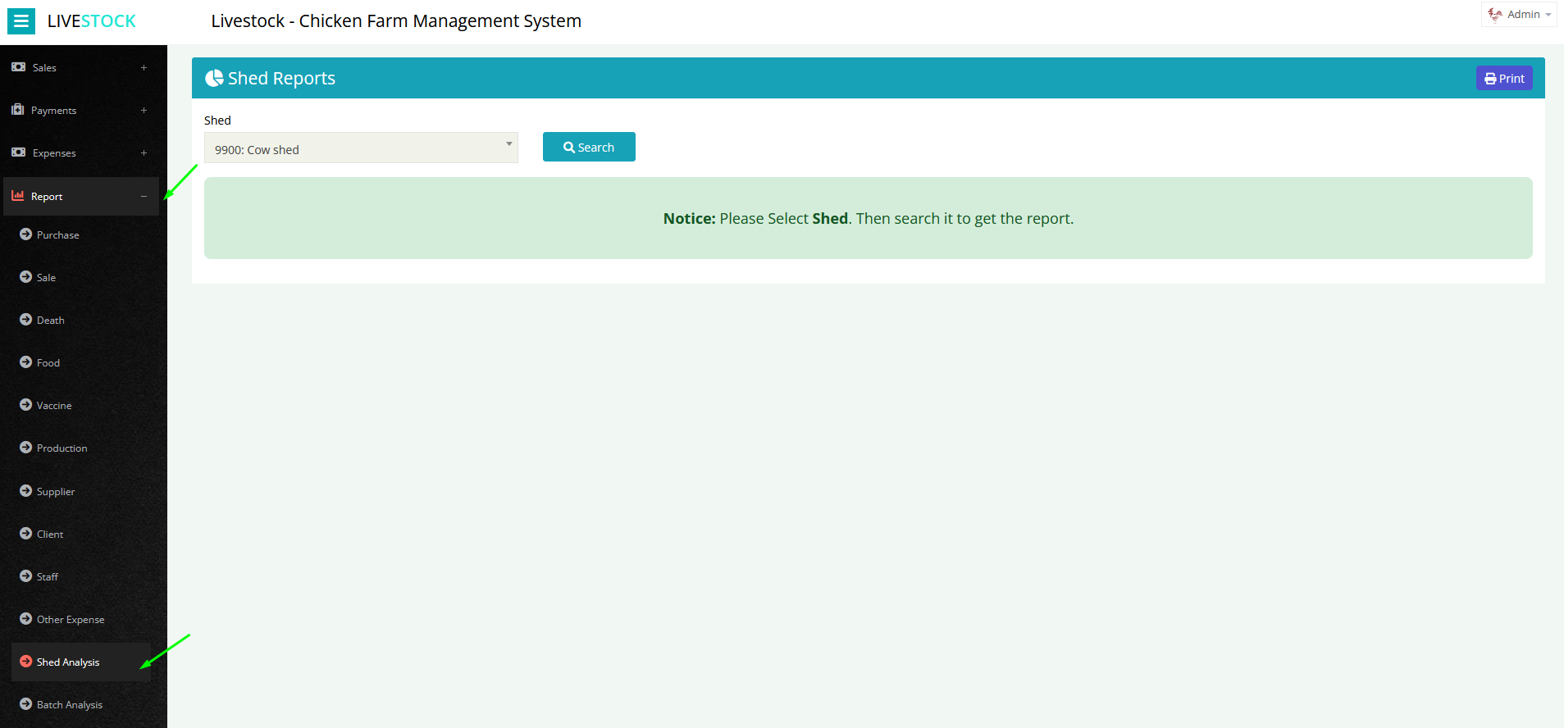
Task: Expand the Sales menu plus sign
Action: pos(144,68)
